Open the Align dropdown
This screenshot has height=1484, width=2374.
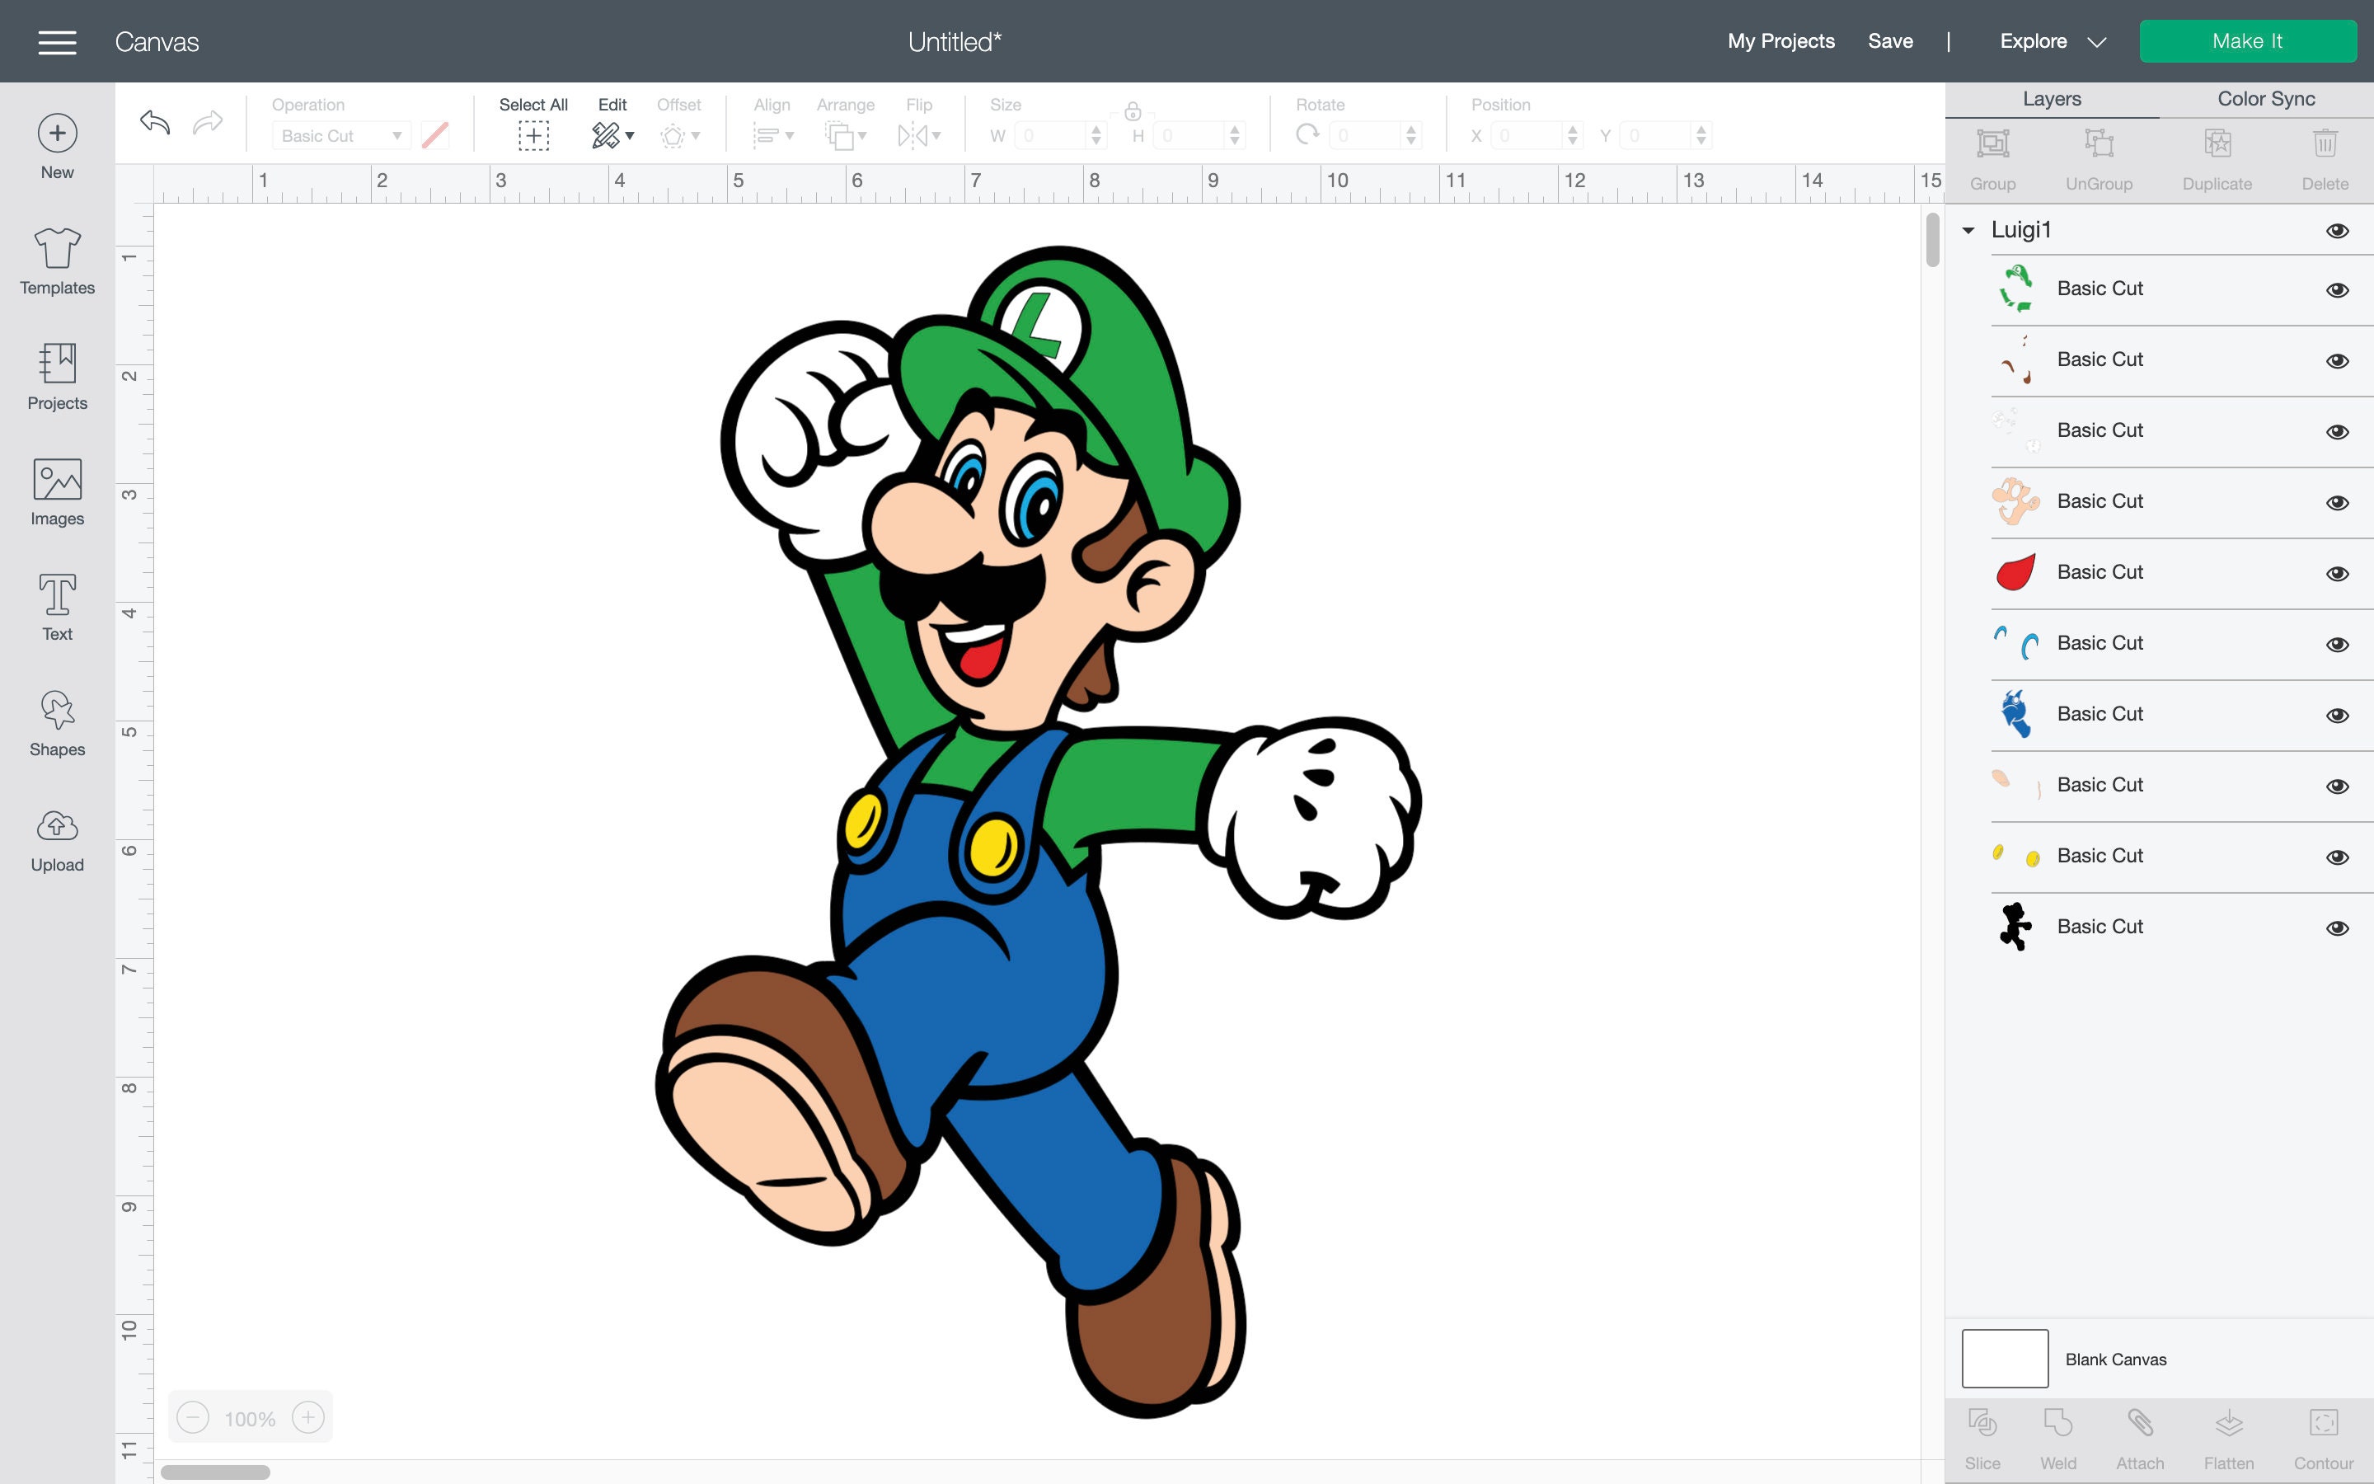pyautogui.click(x=773, y=135)
